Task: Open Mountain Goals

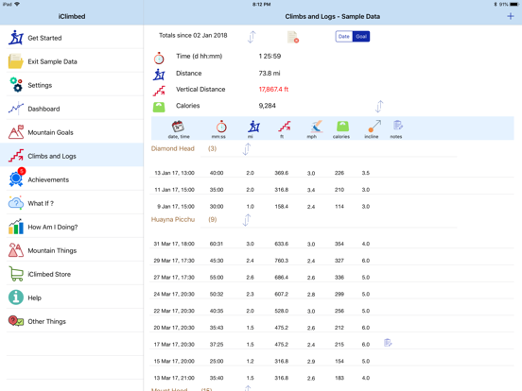Action: point(72,132)
